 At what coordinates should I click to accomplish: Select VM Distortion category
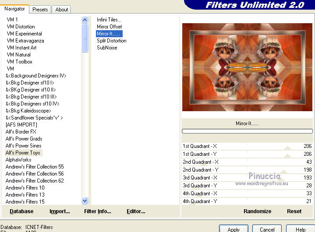click(x=21, y=27)
